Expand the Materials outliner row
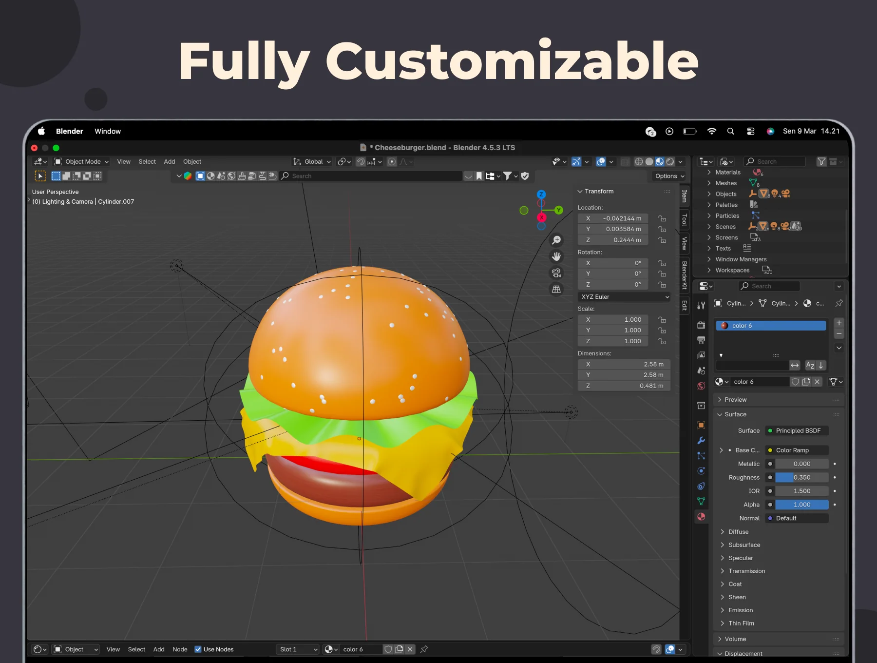The image size is (877, 663). pyautogui.click(x=709, y=172)
